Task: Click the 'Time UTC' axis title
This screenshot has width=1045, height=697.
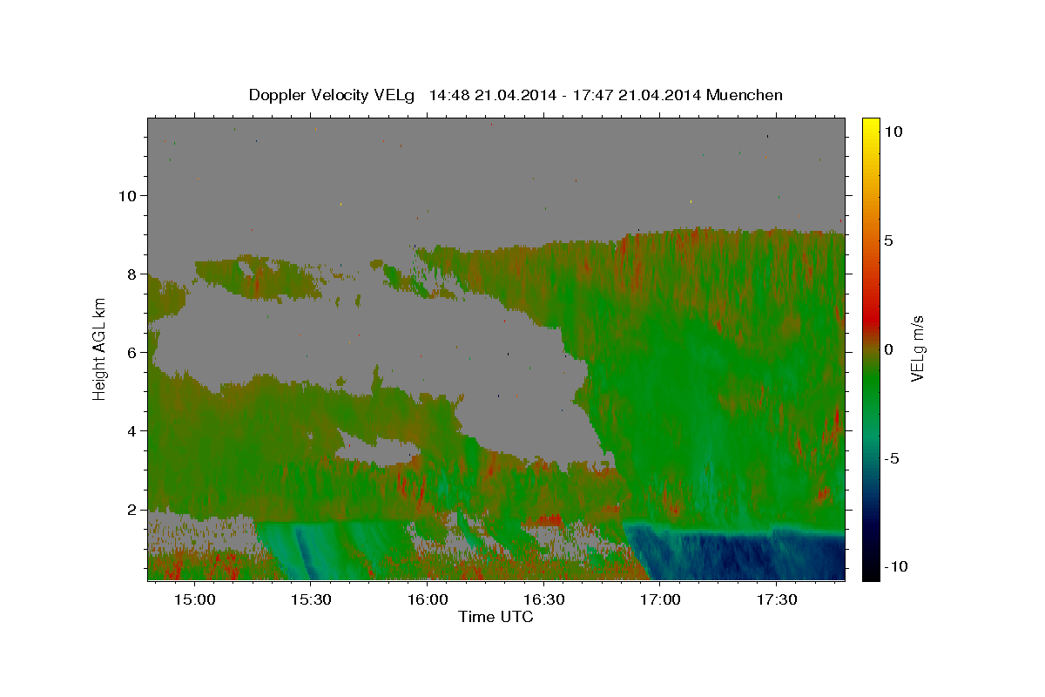Action: (496, 617)
